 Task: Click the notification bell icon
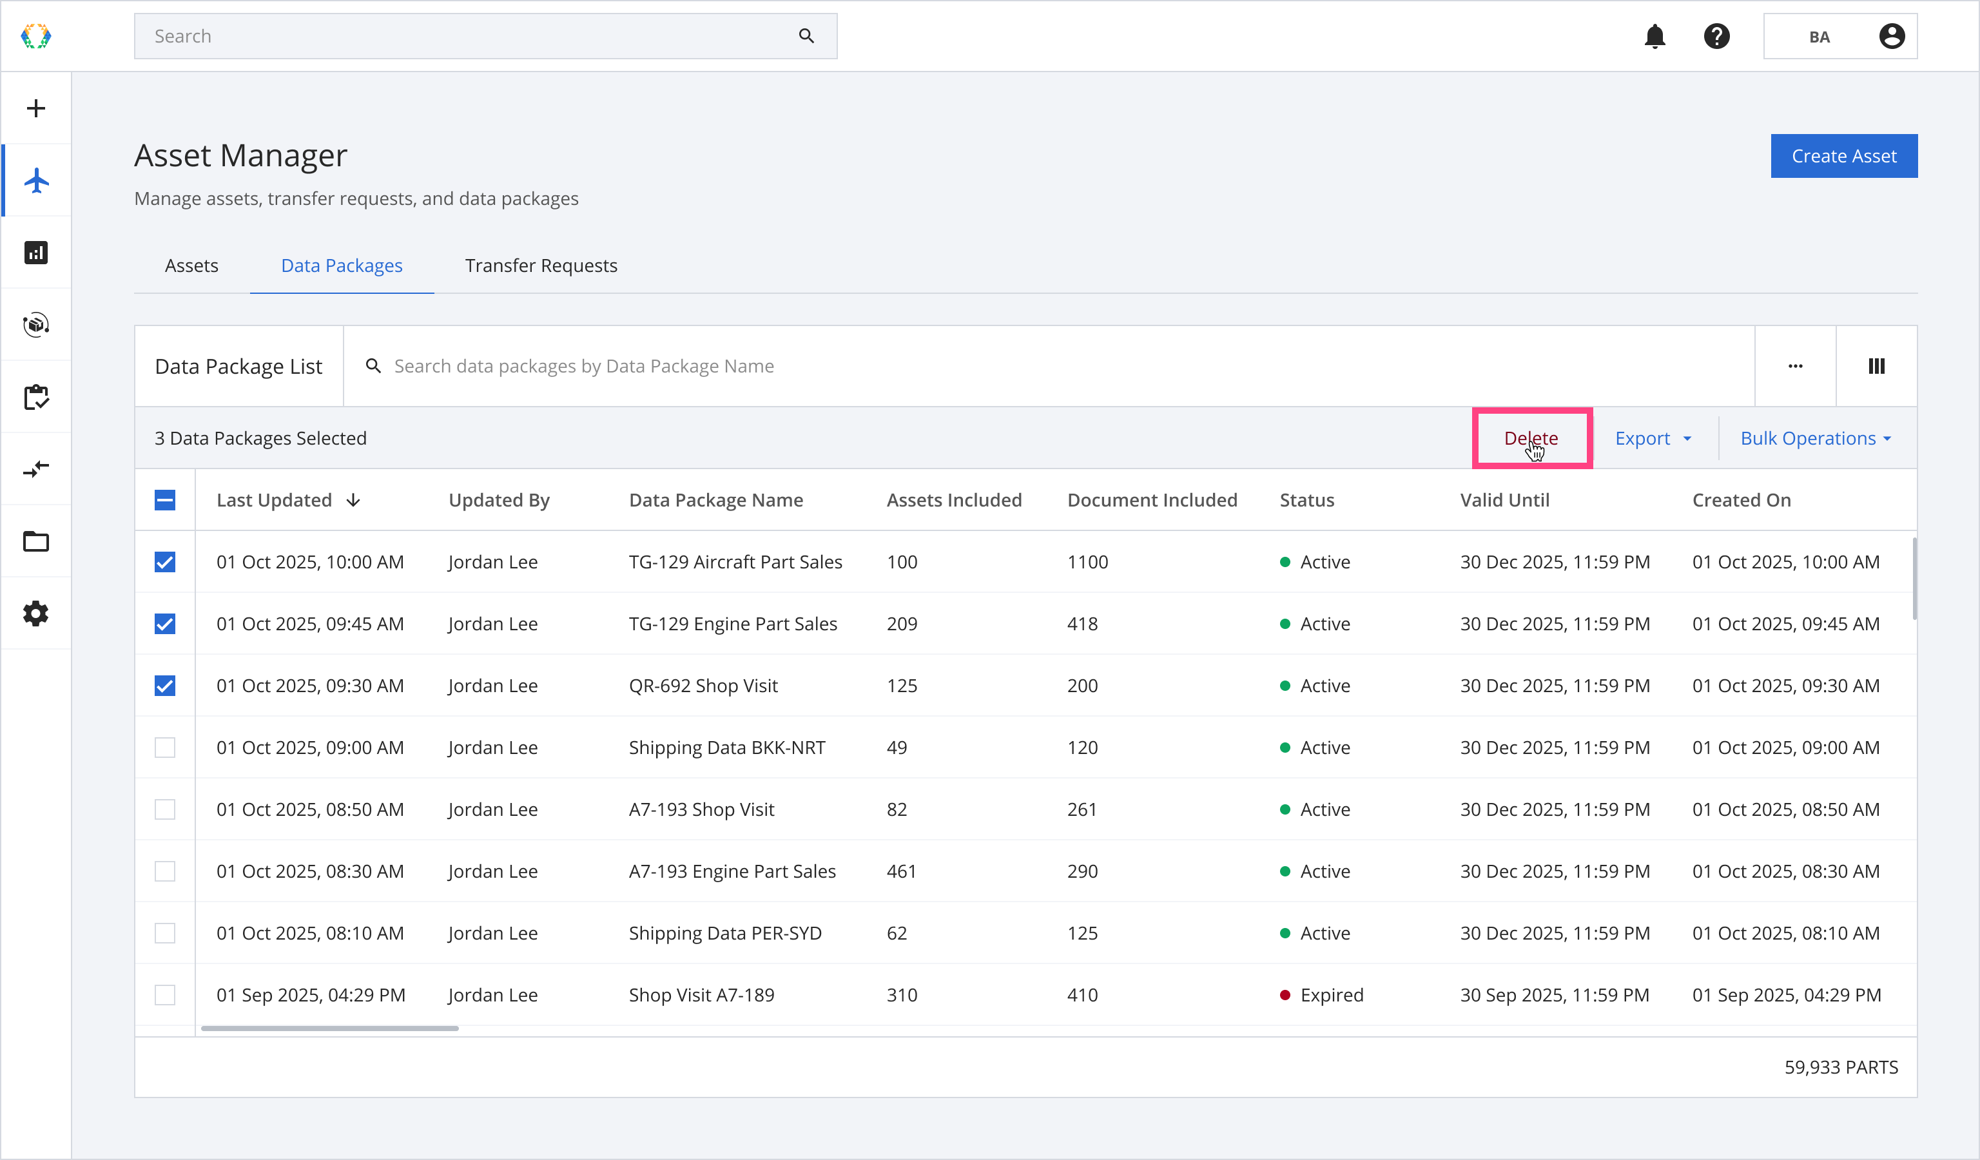pos(1655,36)
